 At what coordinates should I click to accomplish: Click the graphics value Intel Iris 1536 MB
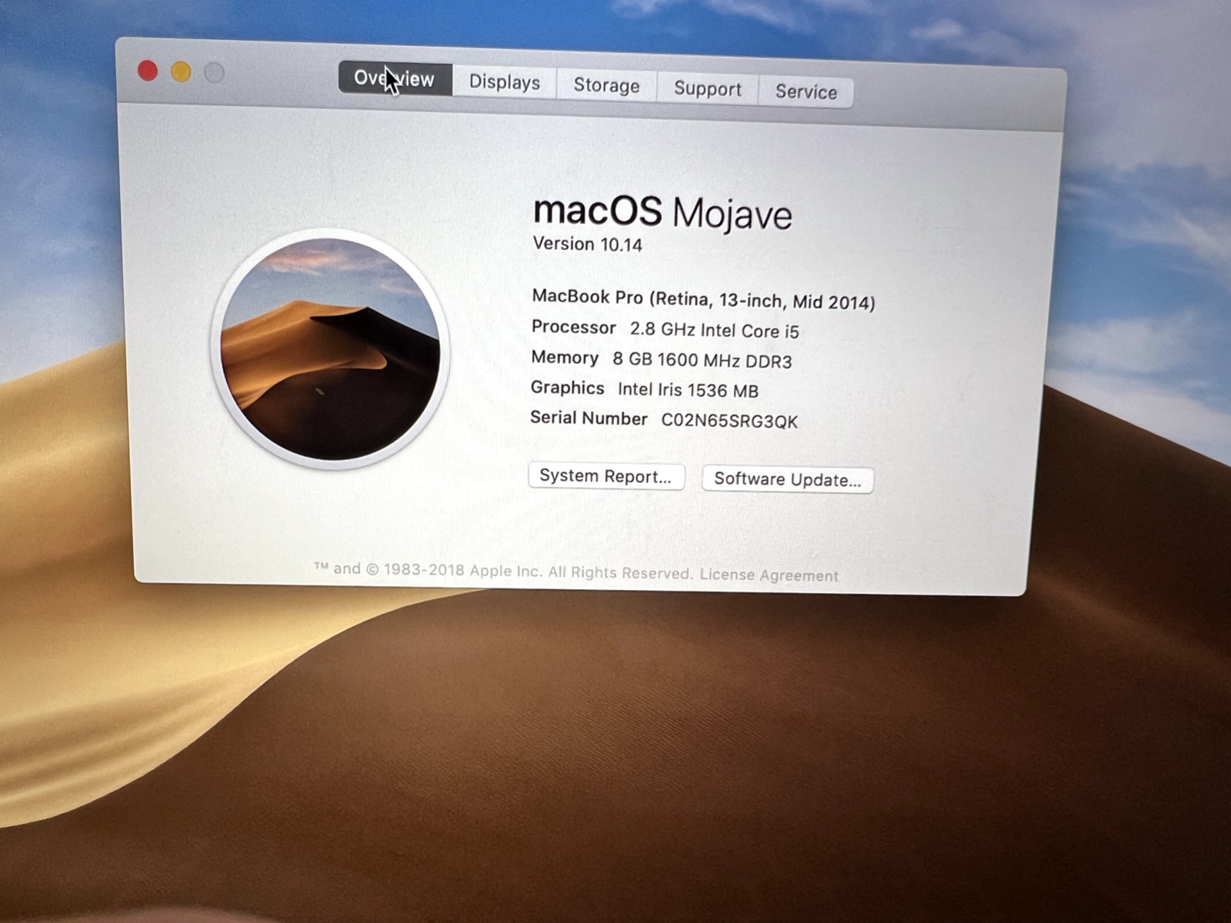click(688, 390)
